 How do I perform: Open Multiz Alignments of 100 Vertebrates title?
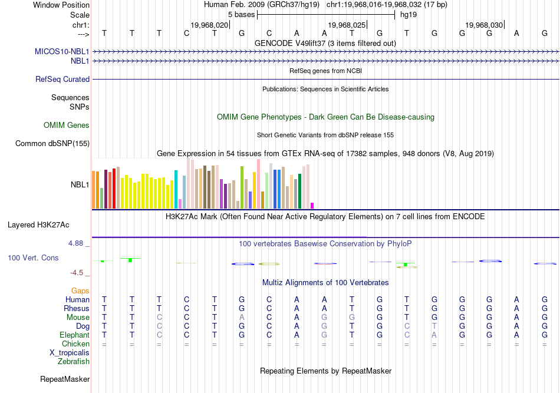pyautogui.click(x=325, y=283)
